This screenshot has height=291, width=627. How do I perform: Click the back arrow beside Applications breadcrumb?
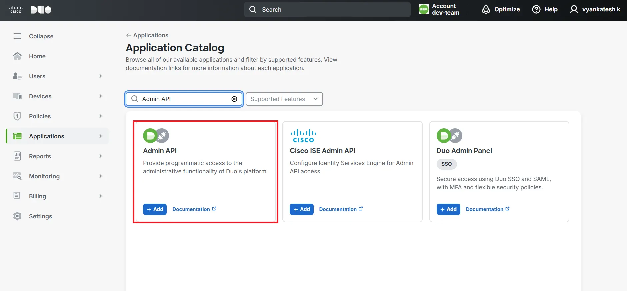128,35
